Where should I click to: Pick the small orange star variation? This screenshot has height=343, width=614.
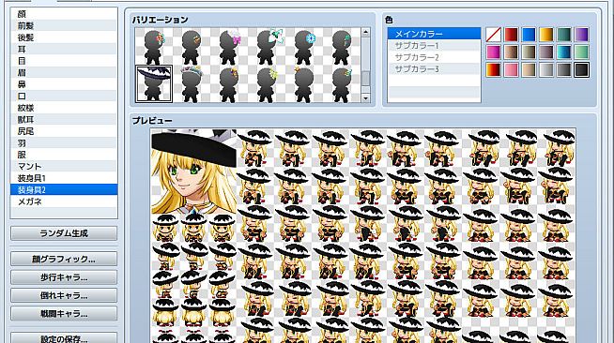coord(304,84)
